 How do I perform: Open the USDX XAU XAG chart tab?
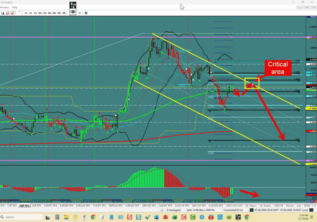(234, 205)
